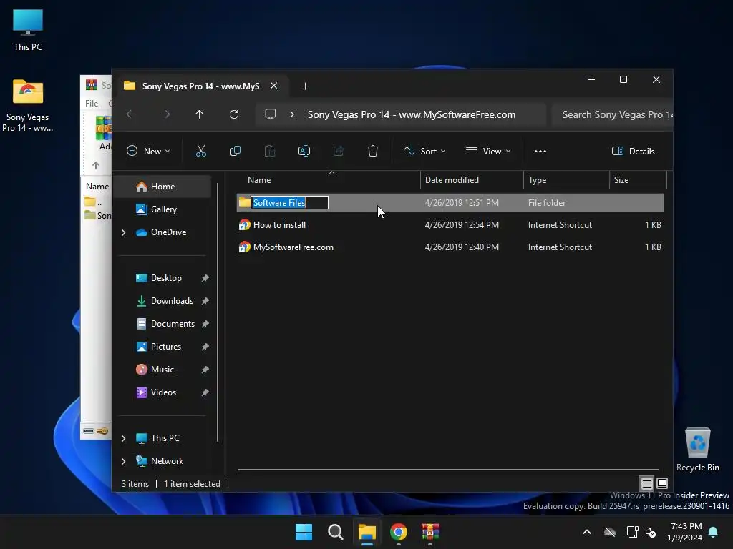The image size is (733, 549).
Task: Open Gallery in the navigation pane
Action: [x=162, y=209]
